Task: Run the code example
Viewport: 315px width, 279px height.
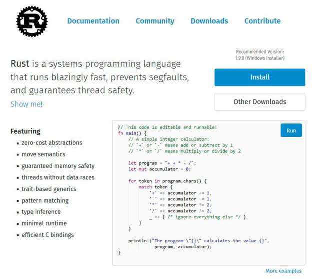Action: tap(291, 130)
